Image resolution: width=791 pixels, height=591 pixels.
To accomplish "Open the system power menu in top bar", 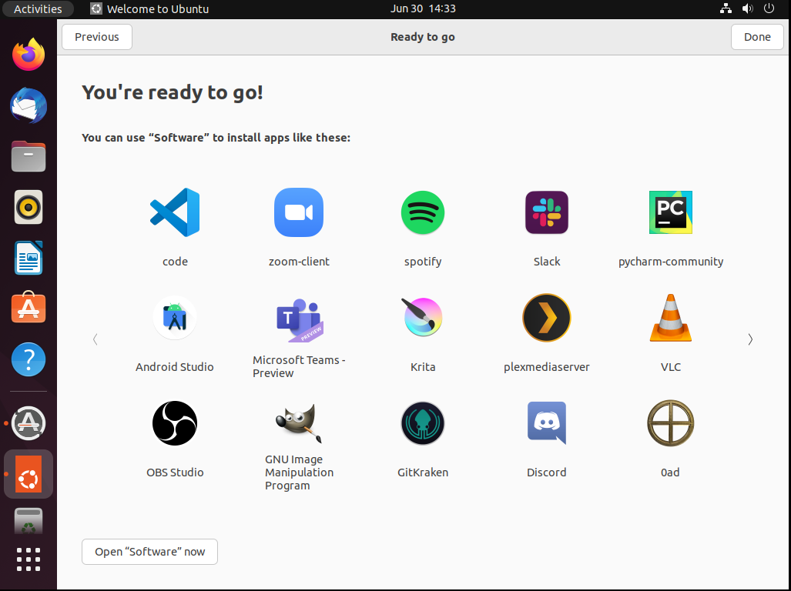I will click(x=769, y=9).
